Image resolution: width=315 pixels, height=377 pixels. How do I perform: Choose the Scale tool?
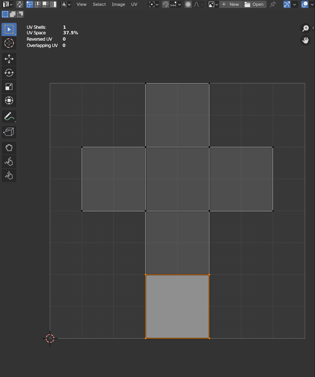click(9, 87)
